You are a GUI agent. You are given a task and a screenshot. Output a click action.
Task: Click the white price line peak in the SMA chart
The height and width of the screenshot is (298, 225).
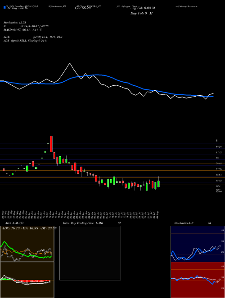pyautogui.click(x=70, y=63)
